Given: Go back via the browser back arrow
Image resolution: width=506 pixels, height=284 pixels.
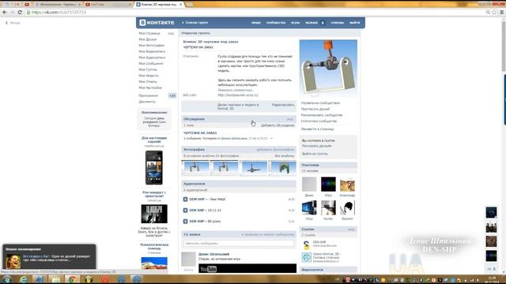Looking at the screenshot, I should (5, 13).
